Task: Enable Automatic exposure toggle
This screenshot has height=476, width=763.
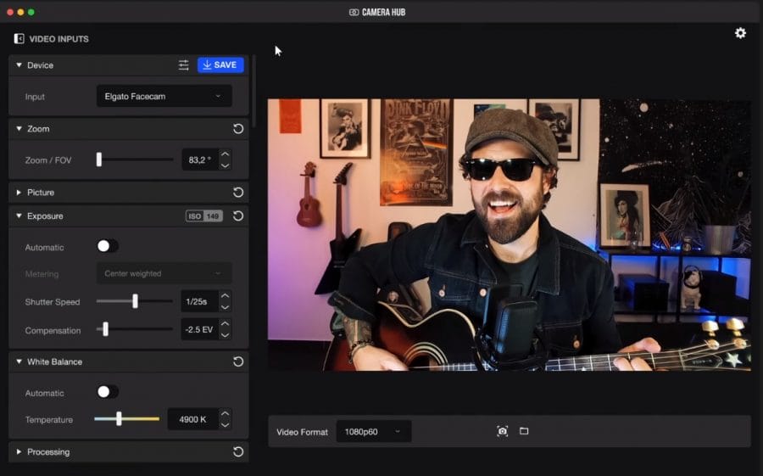Action: coord(107,246)
